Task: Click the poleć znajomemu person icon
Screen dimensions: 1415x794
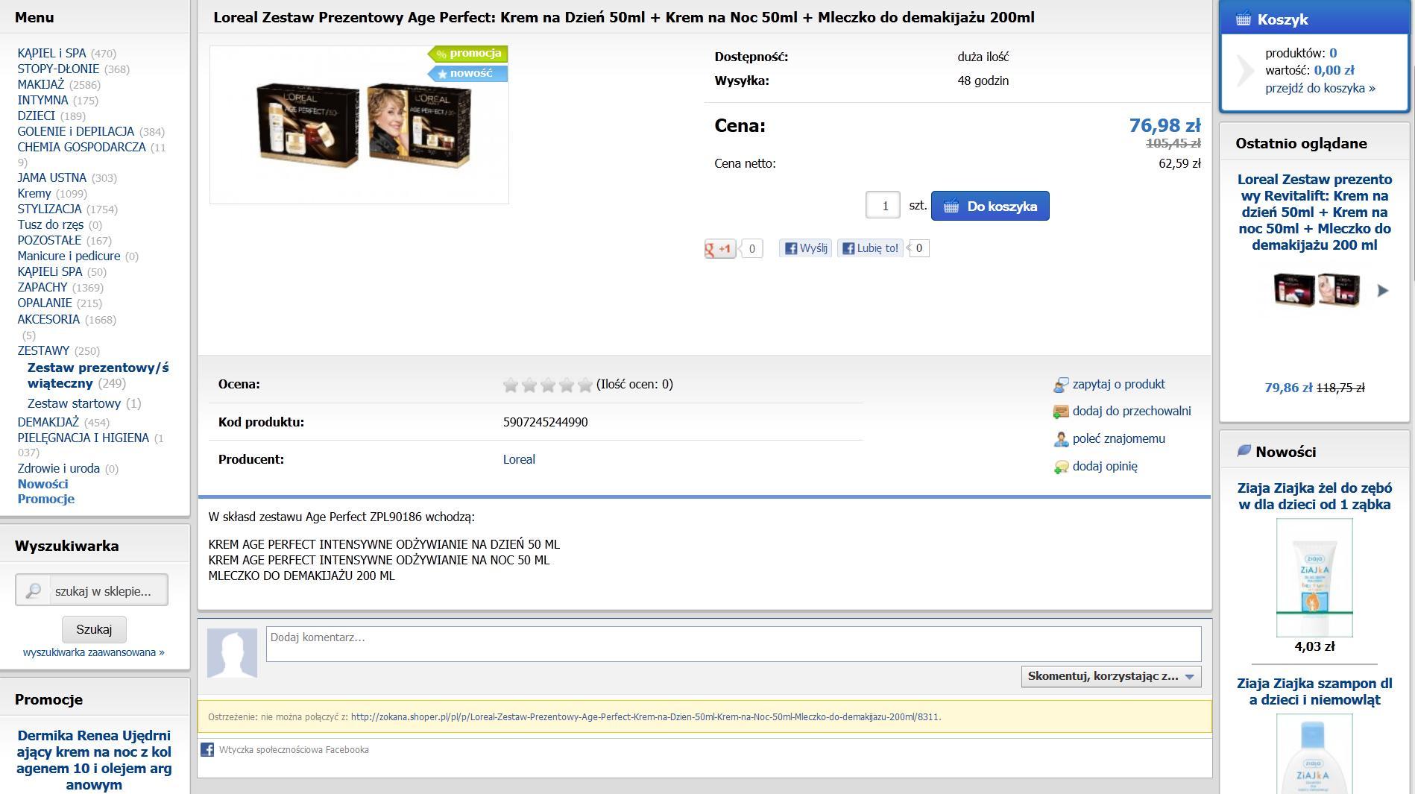Action: pos(1061,439)
